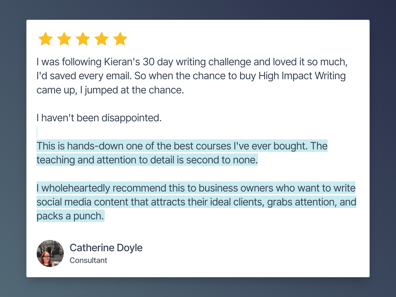This screenshot has width=396, height=297.
Task: Click highlighted text "teaching and attention to detail"
Action: 147,160
